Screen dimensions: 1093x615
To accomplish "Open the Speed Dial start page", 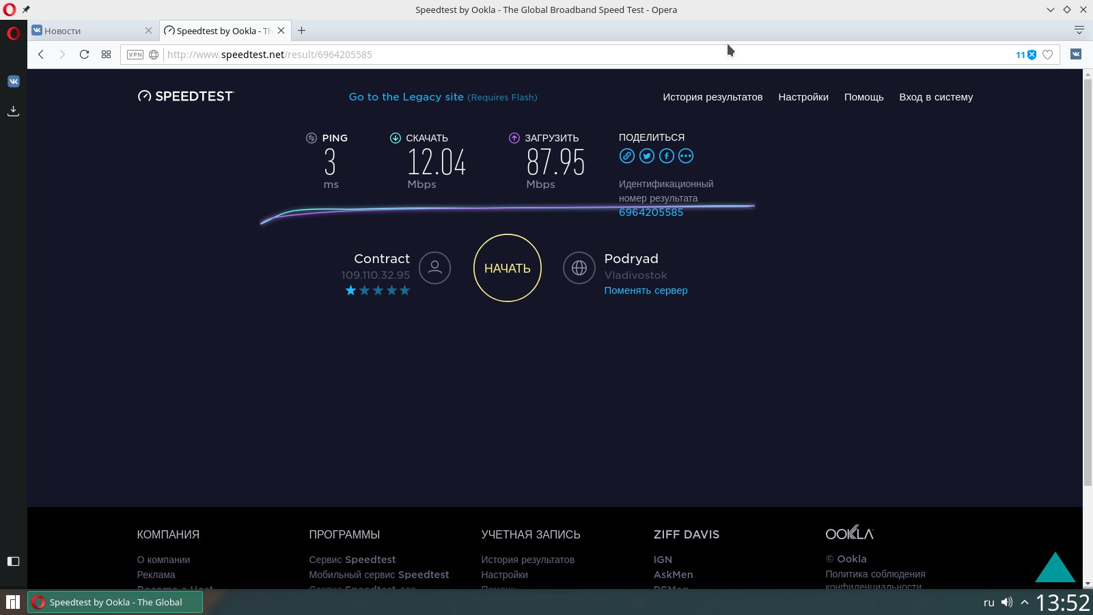I will tap(106, 55).
